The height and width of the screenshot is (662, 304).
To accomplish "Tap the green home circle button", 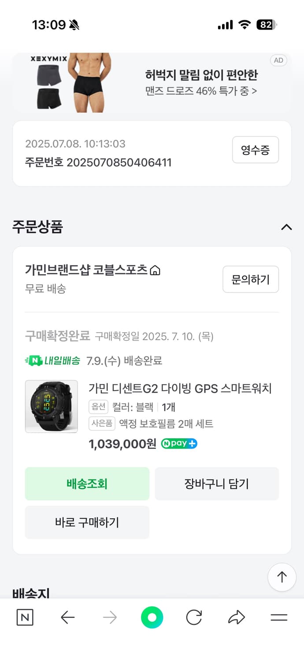I will click(152, 617).
